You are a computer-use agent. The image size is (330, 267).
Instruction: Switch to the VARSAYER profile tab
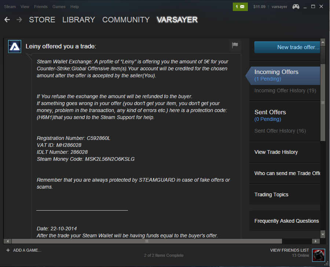tap(177, 20)
